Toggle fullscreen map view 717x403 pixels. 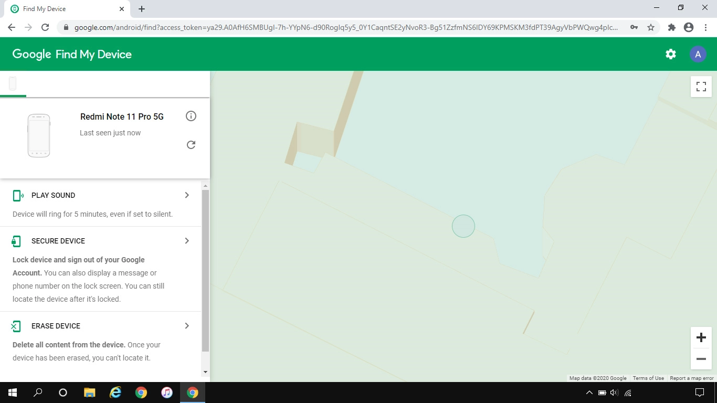tap(701, 87)
